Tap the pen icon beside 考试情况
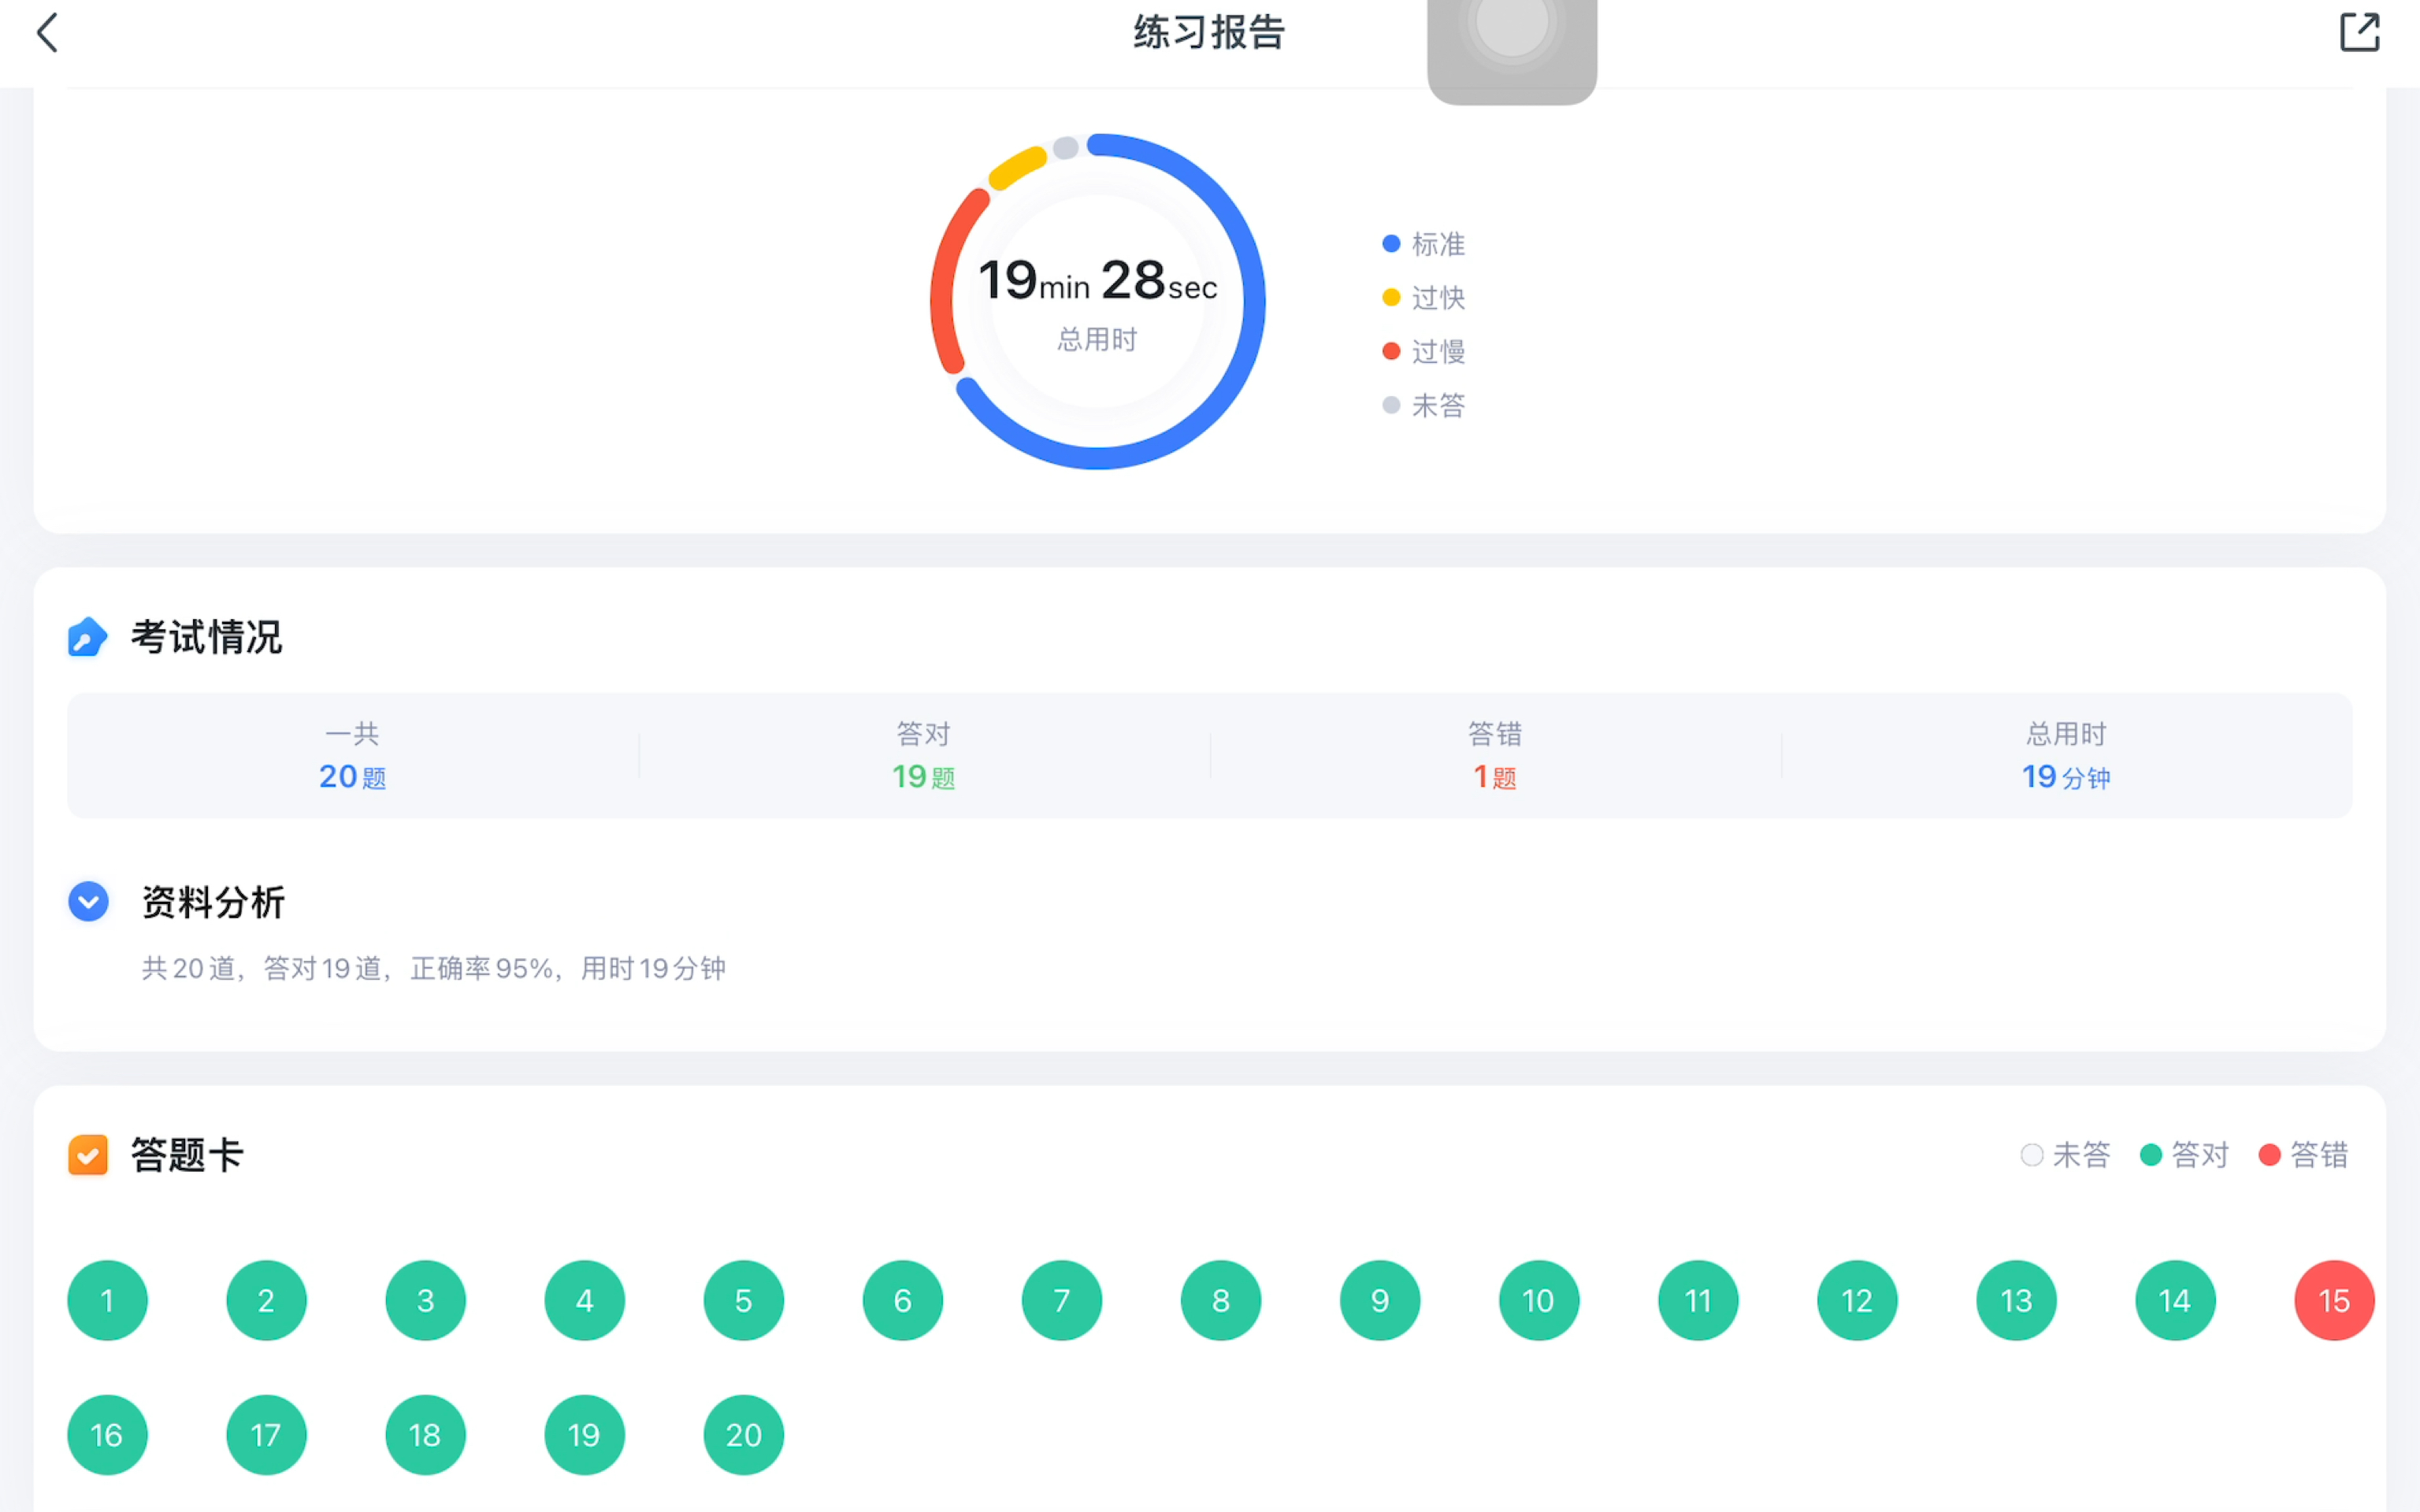The width and height of the screenshot is (2420, 1512). coord(87,637)
